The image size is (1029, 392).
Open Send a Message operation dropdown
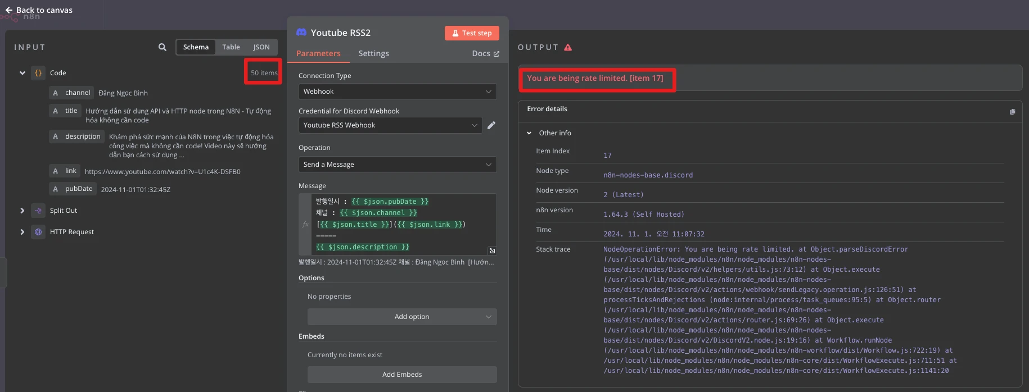pyautogui.click(x=398, y=165)
